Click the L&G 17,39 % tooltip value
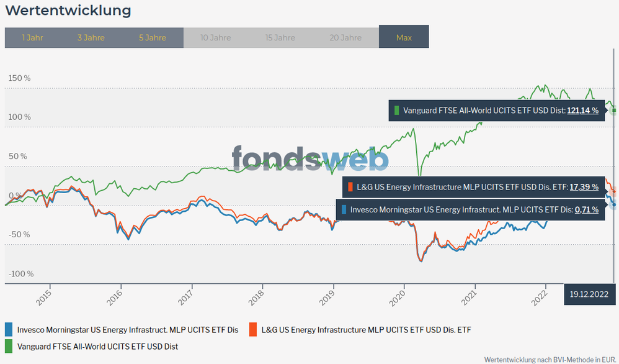The image size is (619, 364). (583, 186)
